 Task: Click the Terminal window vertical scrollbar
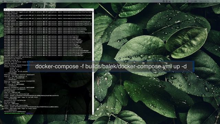[x=93, y=63]
